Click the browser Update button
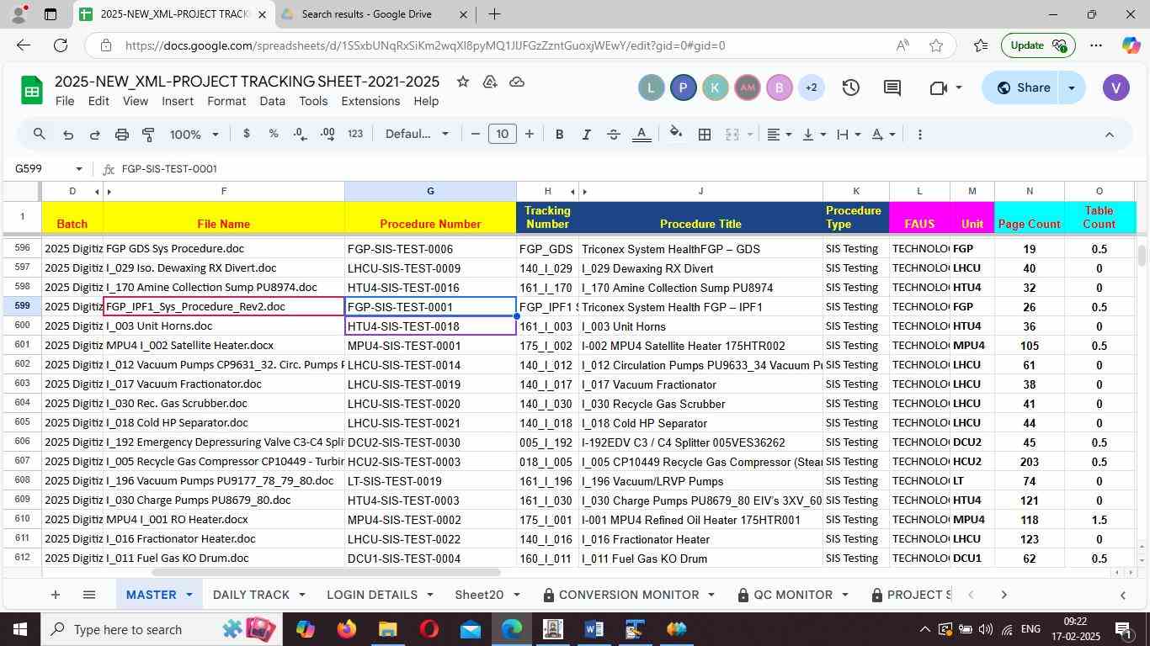The height and width of the screenshot is (646, 1150). 1037,45
